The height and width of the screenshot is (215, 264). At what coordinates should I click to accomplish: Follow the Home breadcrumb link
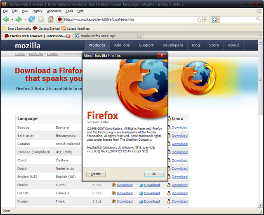coord(20,54)
